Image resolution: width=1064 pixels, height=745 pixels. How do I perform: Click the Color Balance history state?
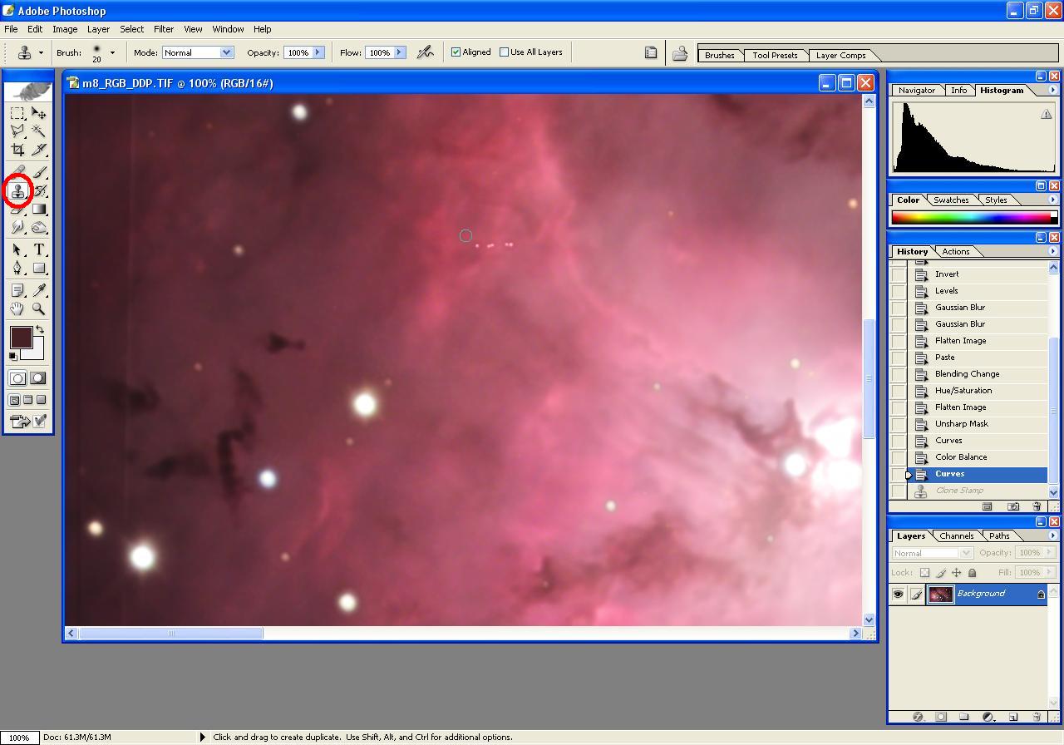pos(960,457)
